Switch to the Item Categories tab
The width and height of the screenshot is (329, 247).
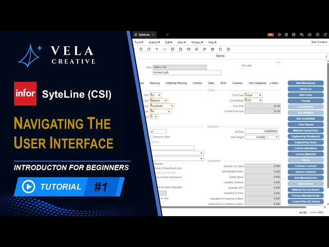pyautogui.click(x=258, y=83)
